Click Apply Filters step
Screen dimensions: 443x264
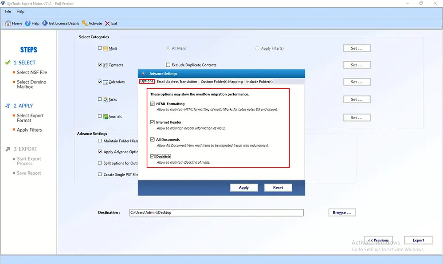click(x=29, y=130)
